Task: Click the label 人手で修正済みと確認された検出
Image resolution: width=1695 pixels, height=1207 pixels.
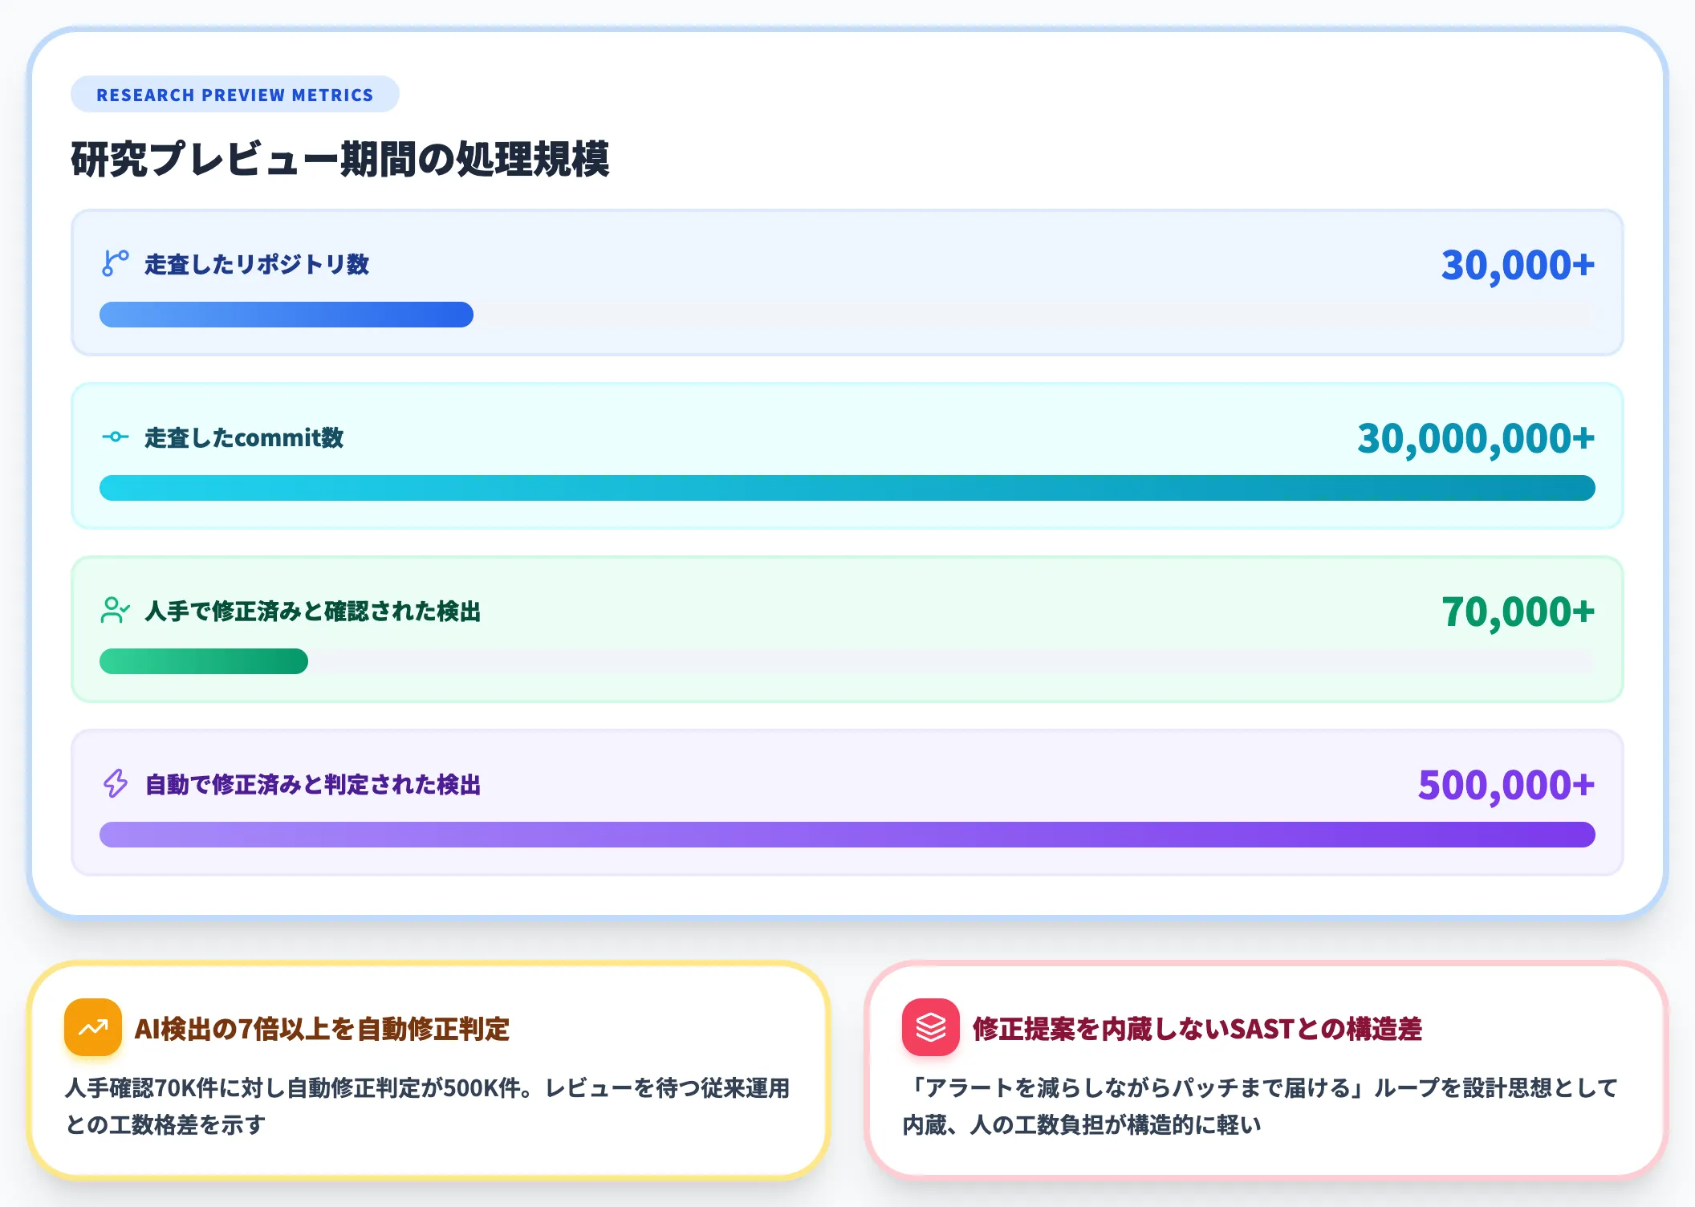Action: coord(313,611)
